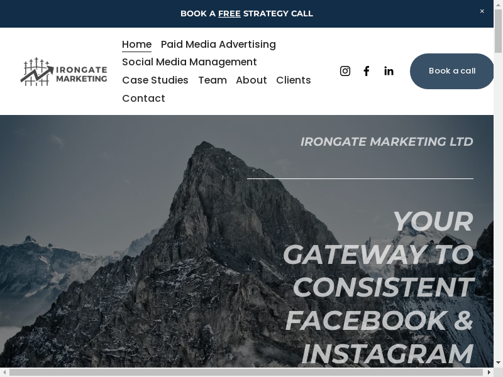Open the Team page
This screenshot has height=377, width=503.
(x=213, y=80)
